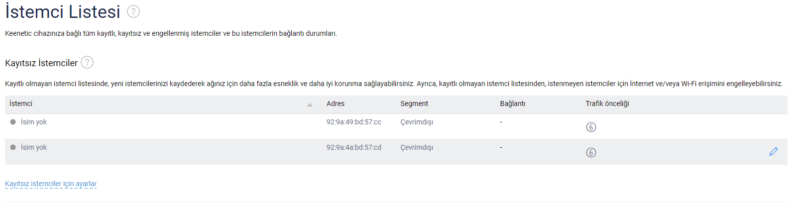Image resolution: width=790 pixels, height=203 pixels.
Task: Click MAC address 92:9a:49:bd:57:cc
Action: click(354, 122)
